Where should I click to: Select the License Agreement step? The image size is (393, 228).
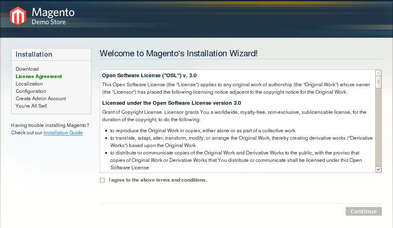point(39,76)
